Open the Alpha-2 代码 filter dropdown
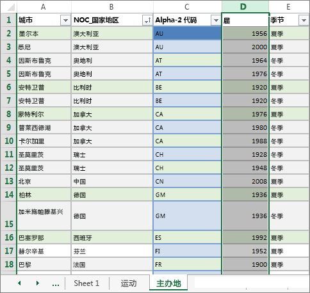This screenshot has height=293, width=310. [x=216, y=20]
